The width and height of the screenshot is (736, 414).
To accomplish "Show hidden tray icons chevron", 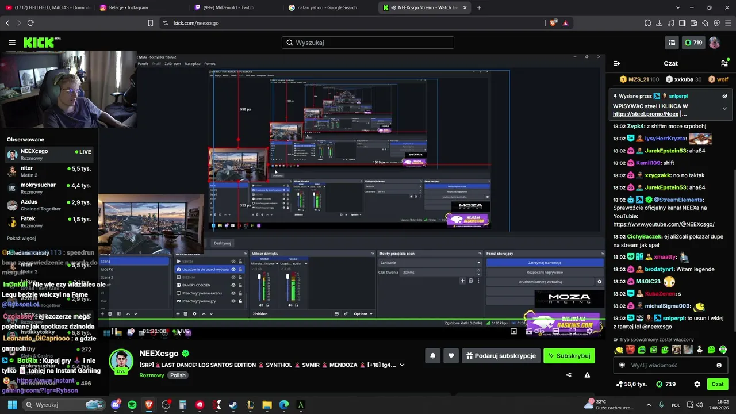I will click(x=649, y=405).
